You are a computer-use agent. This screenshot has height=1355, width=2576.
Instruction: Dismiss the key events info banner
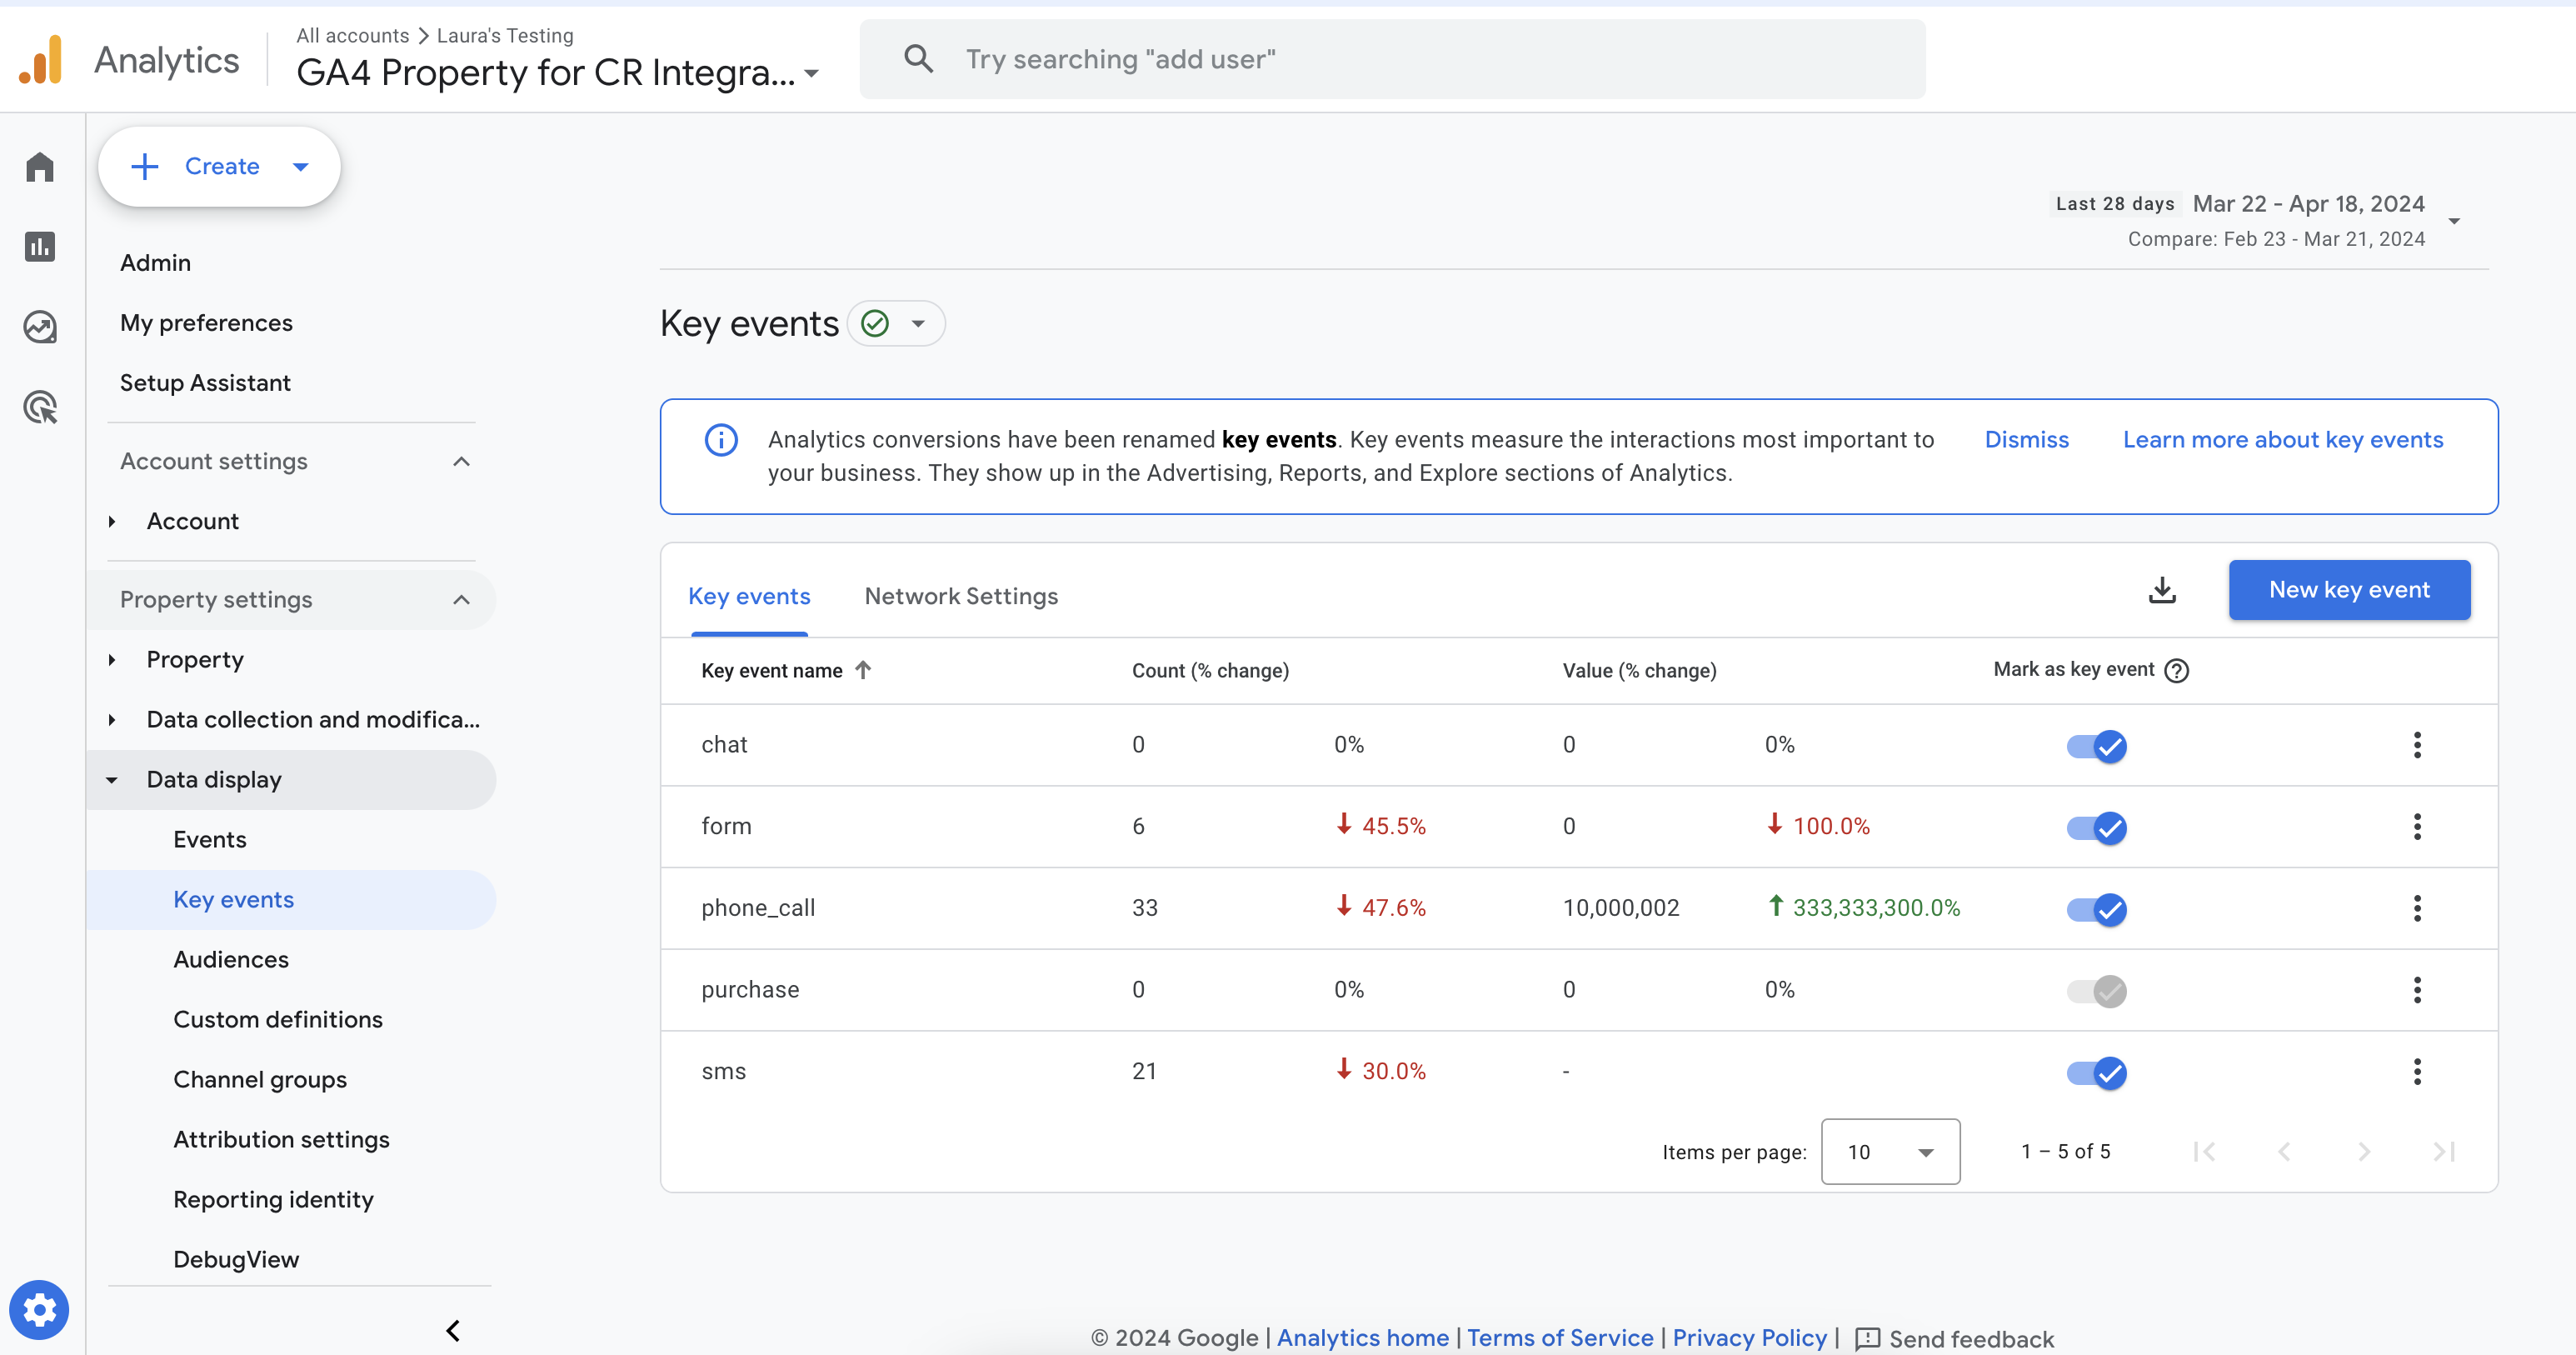(x=2026, y=440)
